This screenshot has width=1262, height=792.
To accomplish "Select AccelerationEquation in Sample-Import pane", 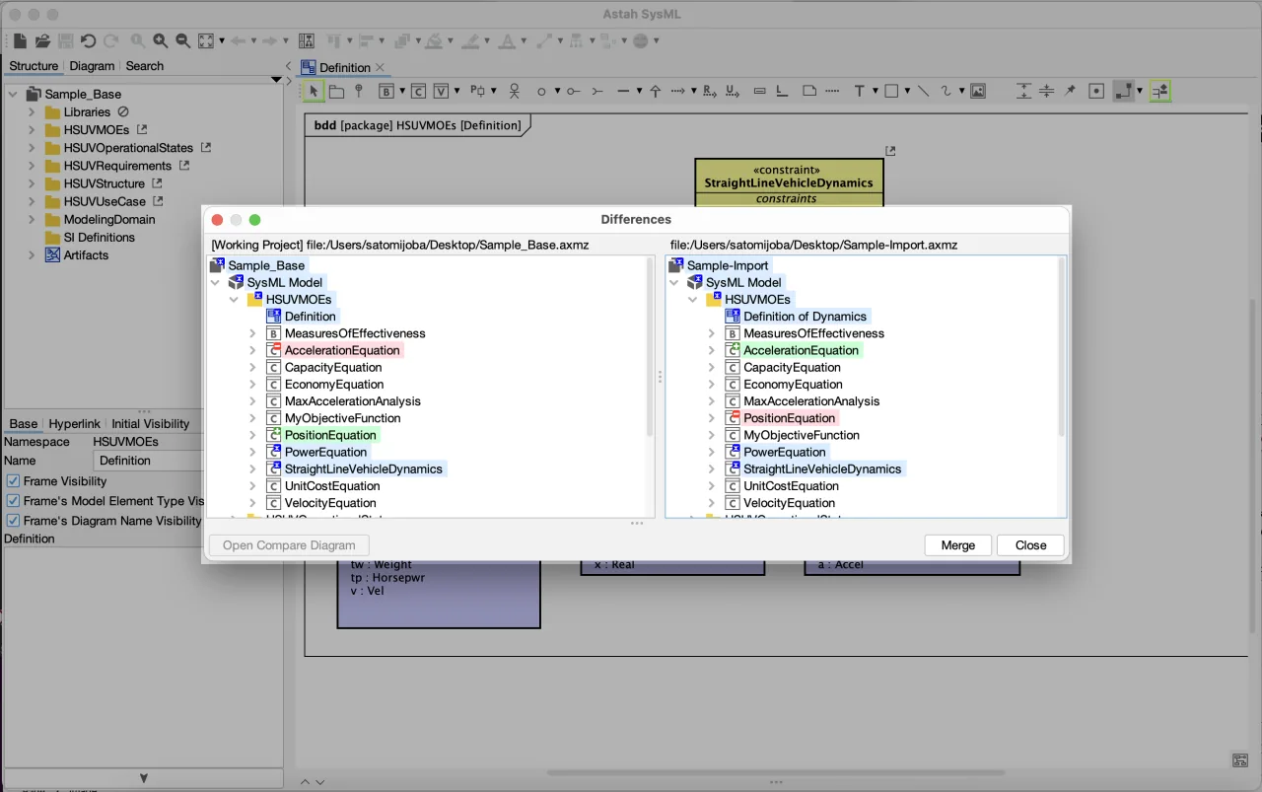I will pyautogui.click(x=802, y=350).
